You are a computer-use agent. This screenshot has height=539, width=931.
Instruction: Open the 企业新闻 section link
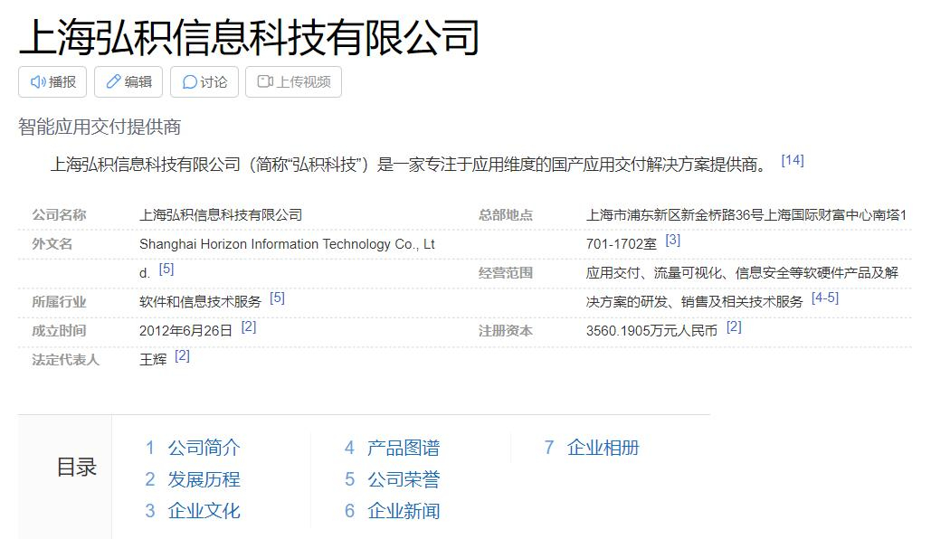404,510
